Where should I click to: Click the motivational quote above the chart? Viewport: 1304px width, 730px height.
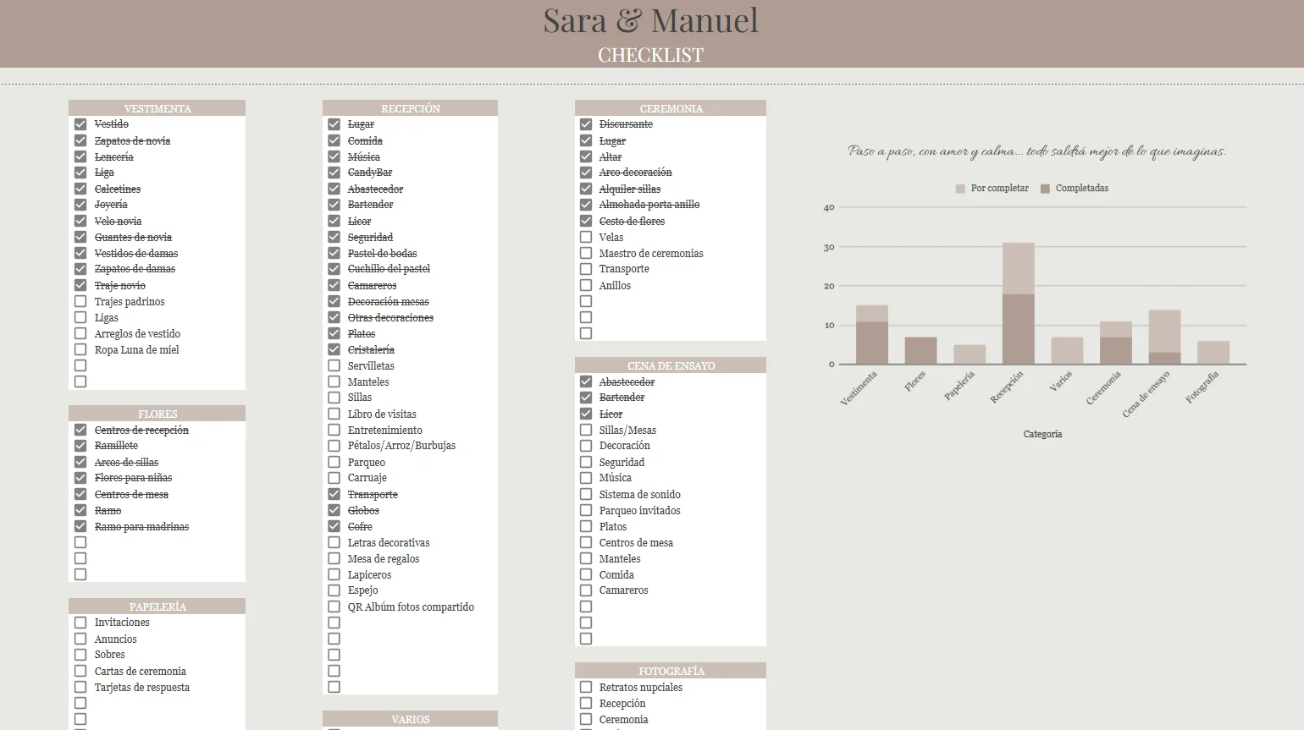[1037, 151]
